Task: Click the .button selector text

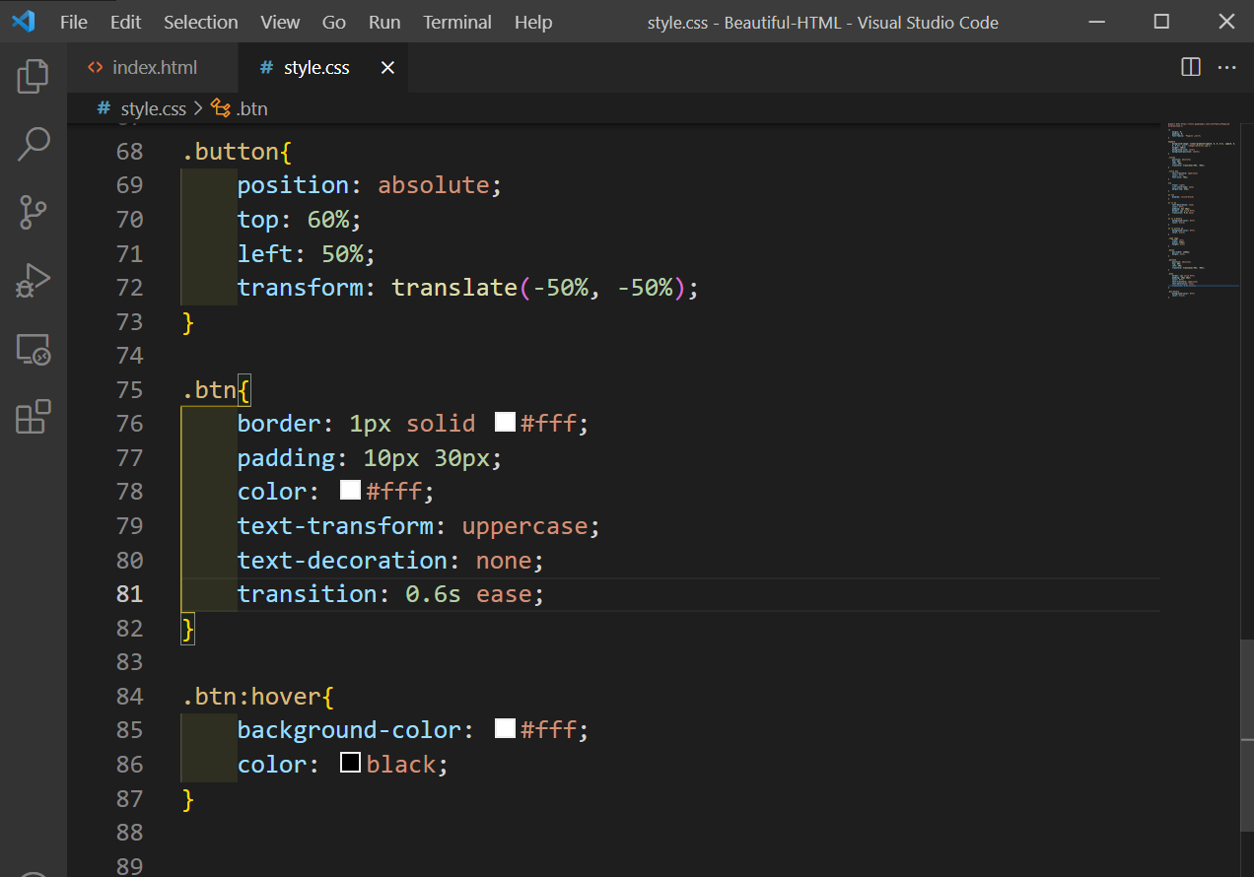Action: coord(231,152)
